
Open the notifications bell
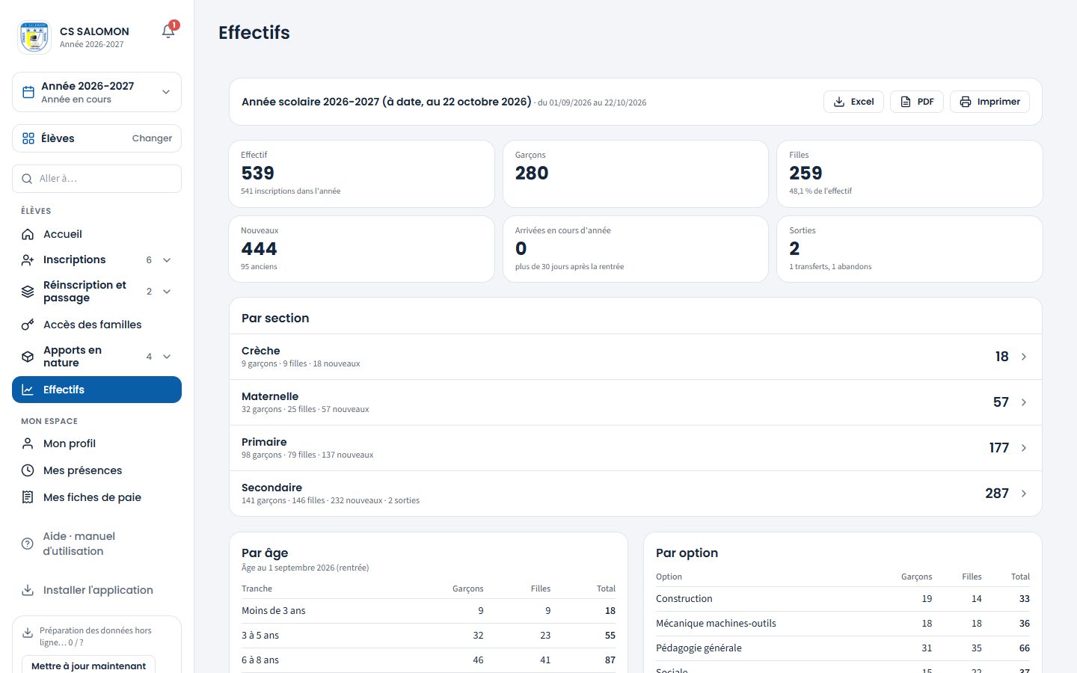coord(168,31)
